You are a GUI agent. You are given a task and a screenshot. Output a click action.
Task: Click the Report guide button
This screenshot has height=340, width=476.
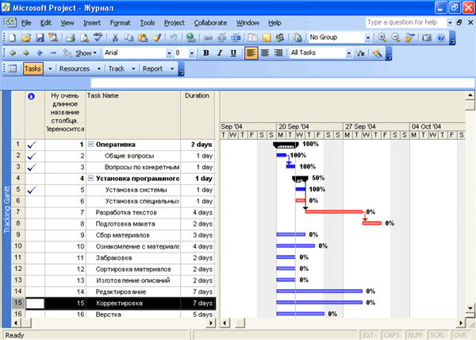point(152,68)
